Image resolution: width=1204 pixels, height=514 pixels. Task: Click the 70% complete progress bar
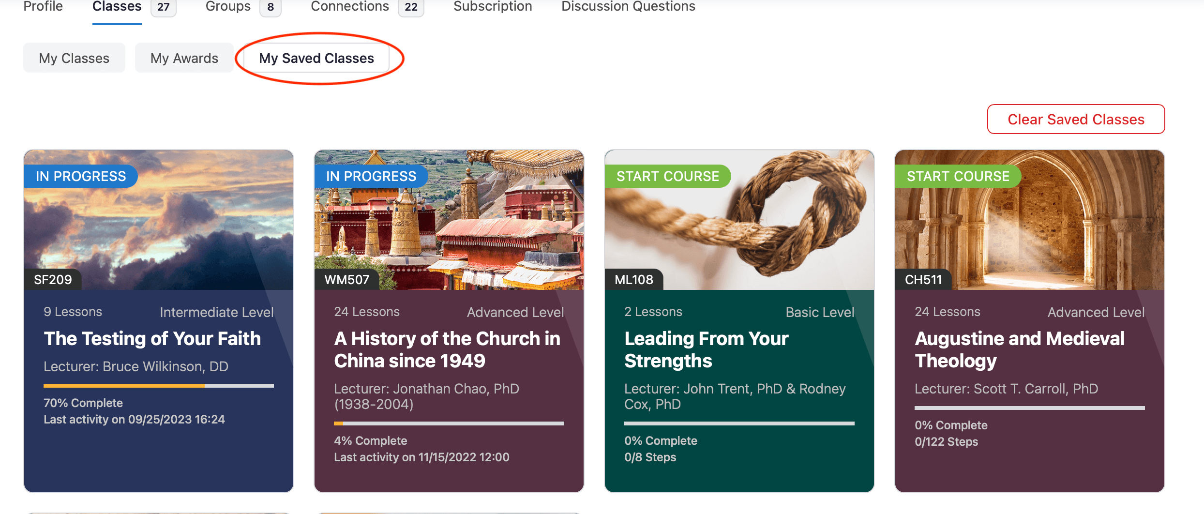tap(159, 386)
